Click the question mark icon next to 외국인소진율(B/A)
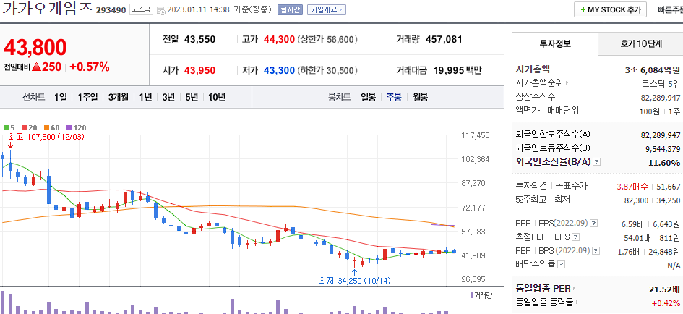683x314 pixels. point(597,162)
